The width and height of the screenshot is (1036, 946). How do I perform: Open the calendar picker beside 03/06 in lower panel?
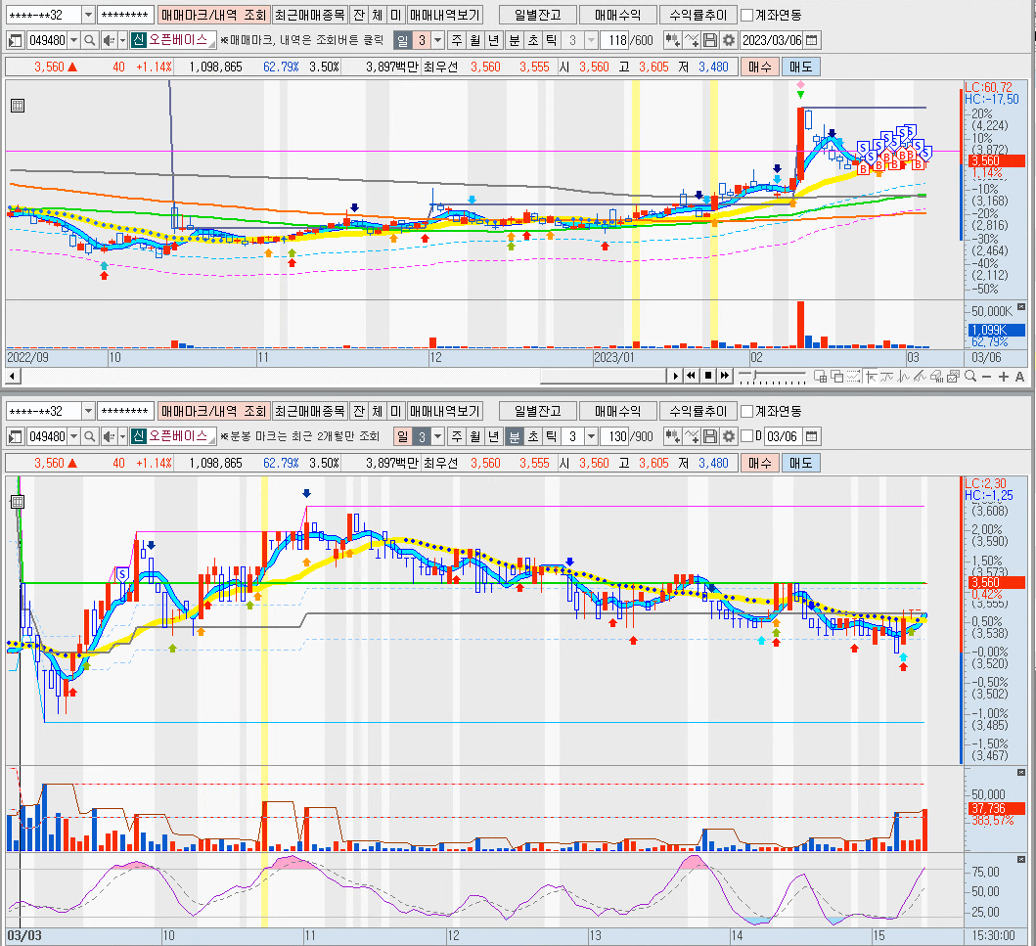pos(812,436)
